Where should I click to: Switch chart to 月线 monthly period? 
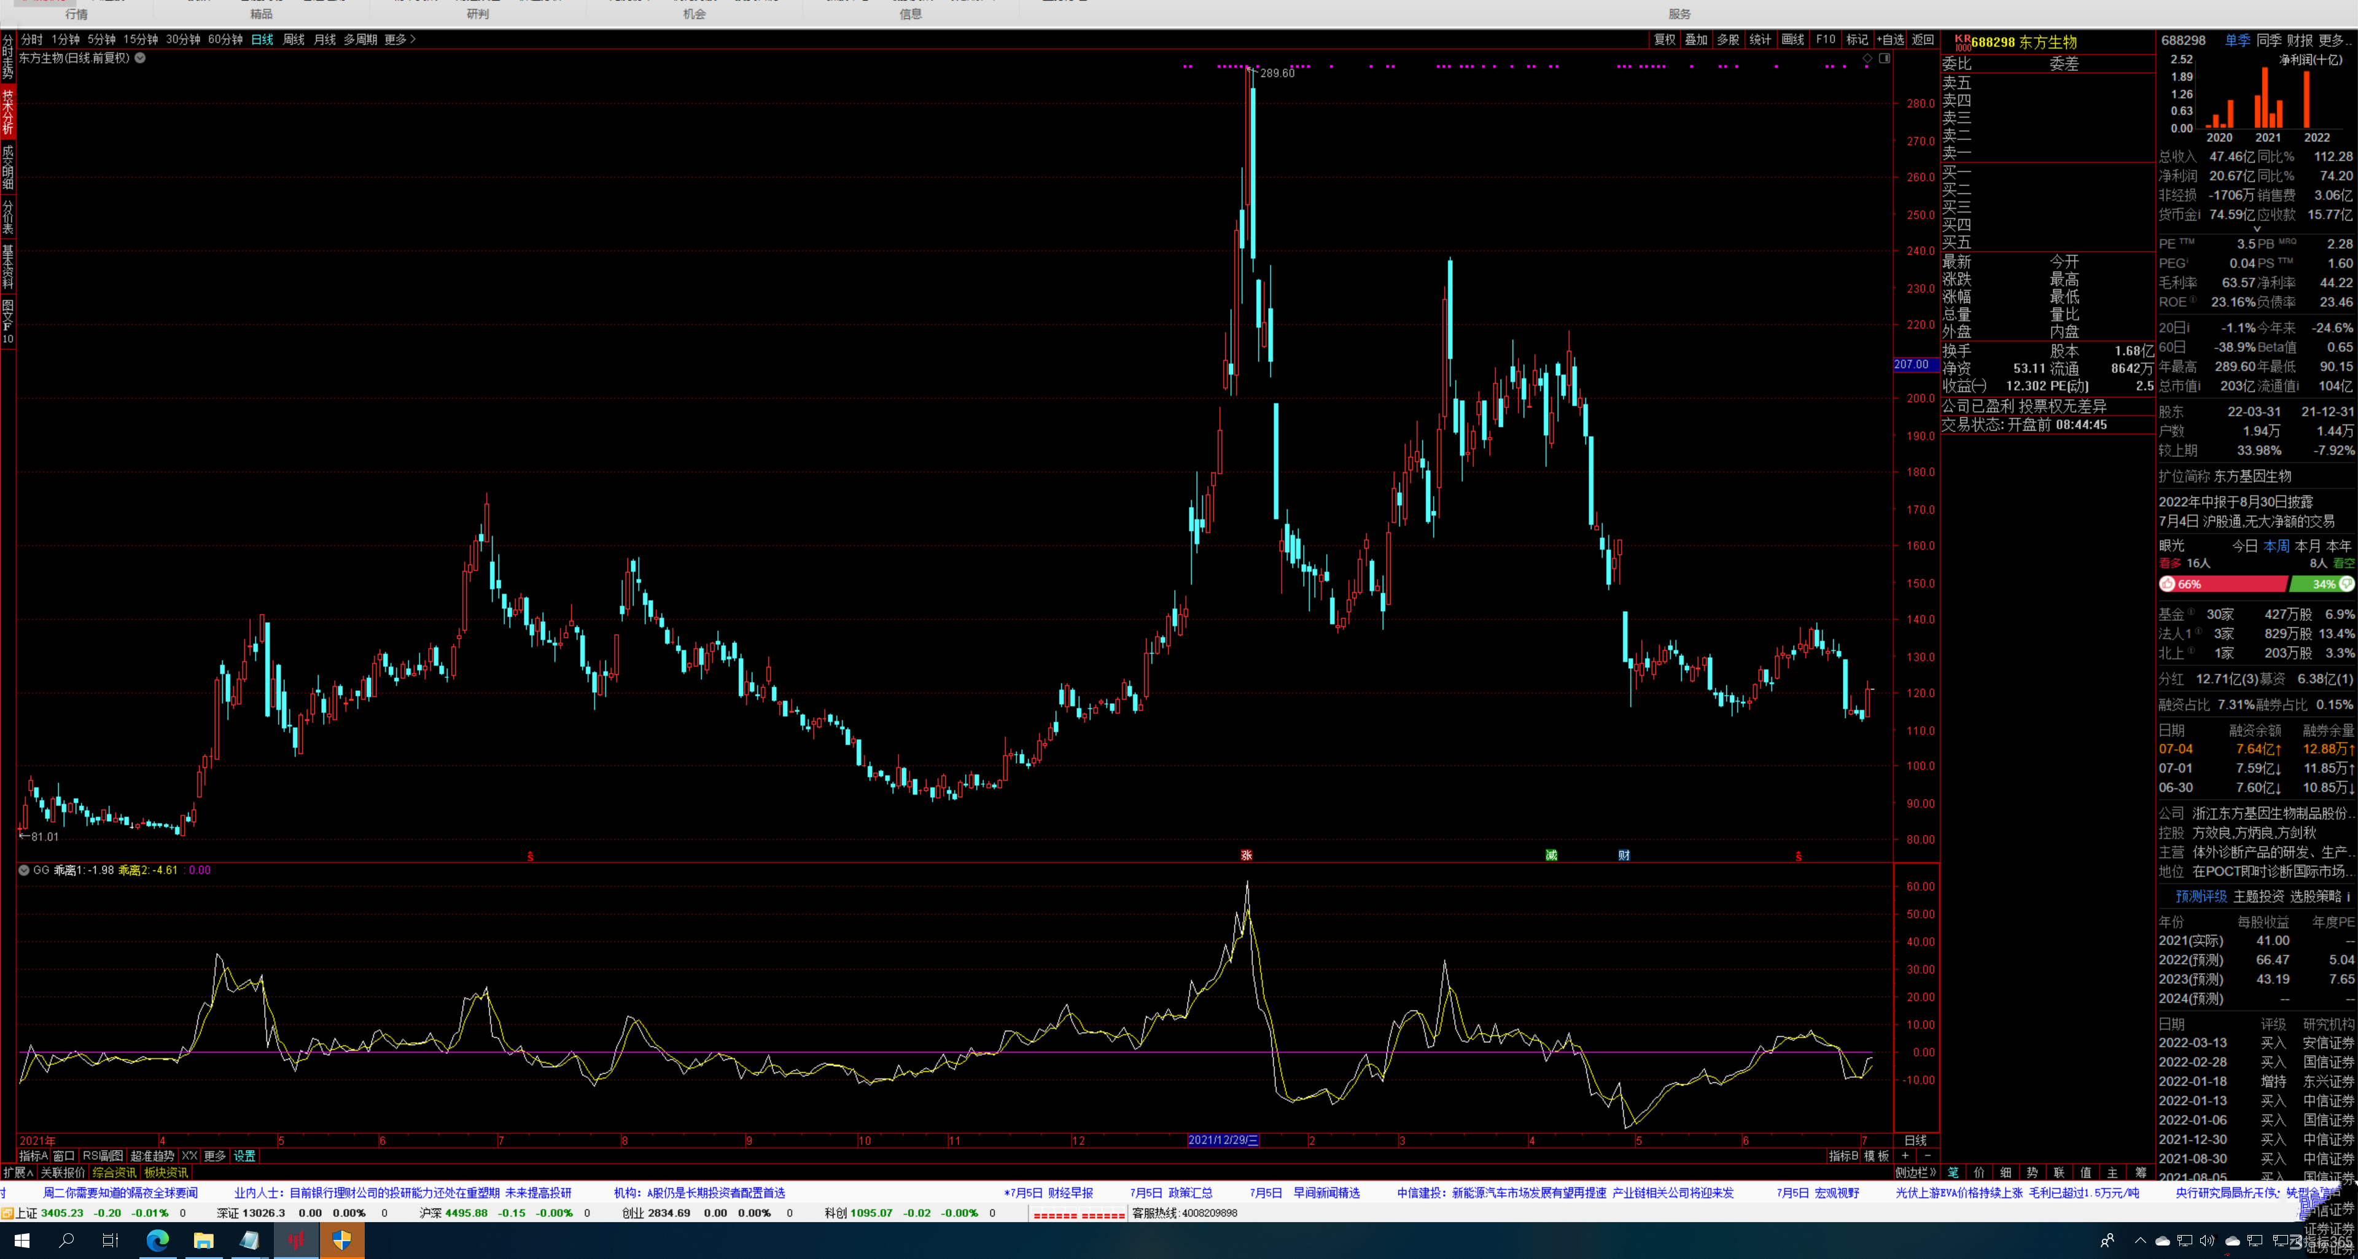[325, 39]
